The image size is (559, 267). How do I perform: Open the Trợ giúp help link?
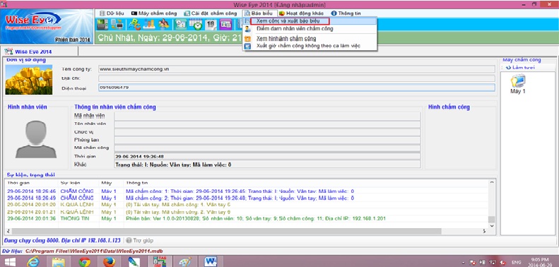tap(140, 241)
